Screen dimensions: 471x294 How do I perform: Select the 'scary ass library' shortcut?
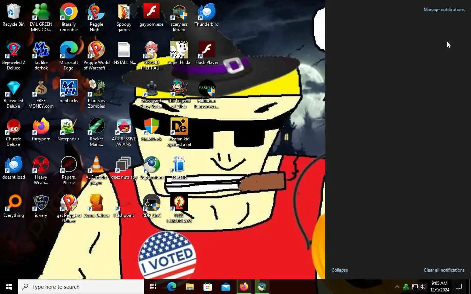coord(179,18)
